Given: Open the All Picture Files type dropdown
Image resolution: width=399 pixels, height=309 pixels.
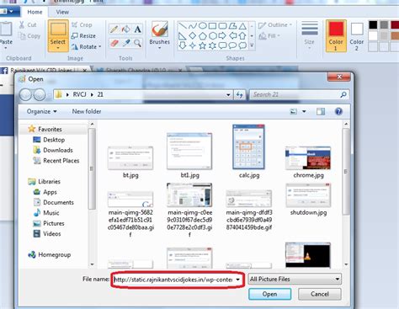Looking at the screenshot, I should click(295, 279).
